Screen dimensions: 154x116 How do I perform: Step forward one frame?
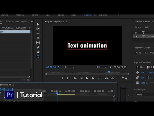pyautogui.click(x=93, y=78)
